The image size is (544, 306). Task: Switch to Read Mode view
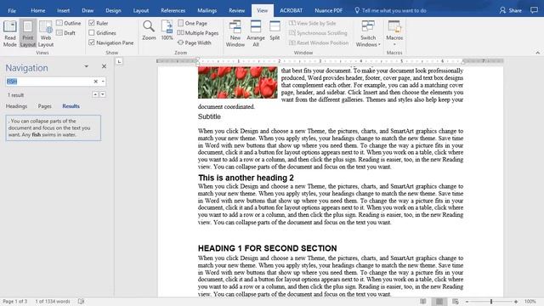click(x=9, y=34)
